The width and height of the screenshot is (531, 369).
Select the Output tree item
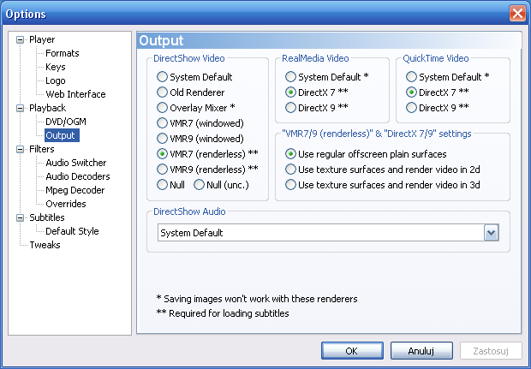click(x=62, y=135)
